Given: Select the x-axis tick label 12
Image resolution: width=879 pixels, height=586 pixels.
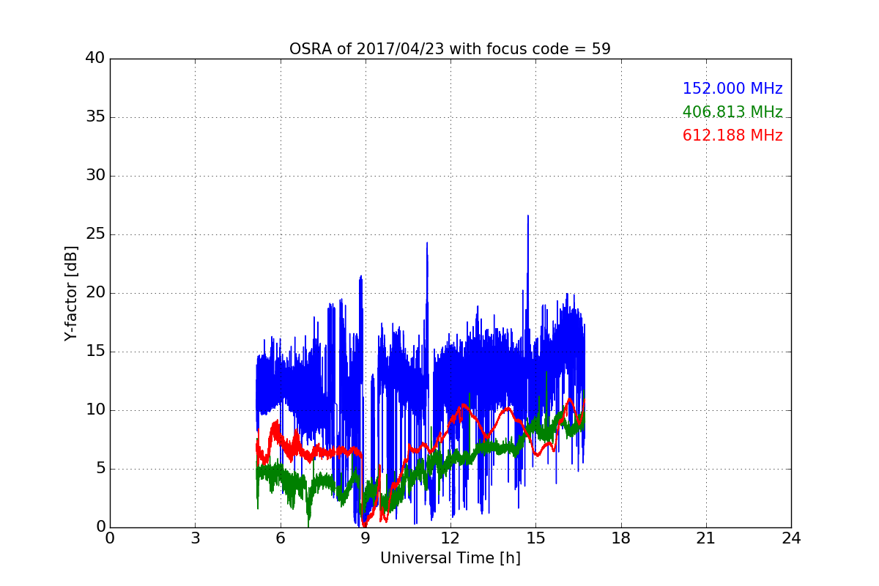Looking at the screenshot, I should coord(450,538).
